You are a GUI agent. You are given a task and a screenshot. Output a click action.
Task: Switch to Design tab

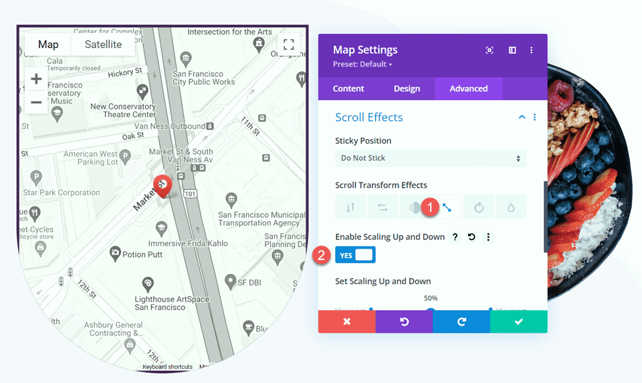coord(407,88)
